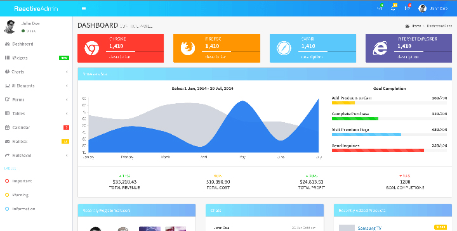Screen dimensions: 457x231
Task: Select the Important label in sidebar
Action: [22, 181]
